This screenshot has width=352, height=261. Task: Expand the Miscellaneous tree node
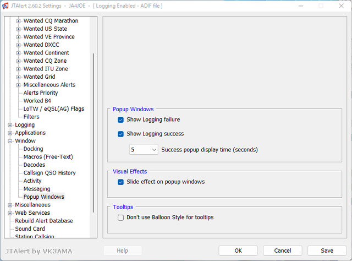[x=10, y=205]
